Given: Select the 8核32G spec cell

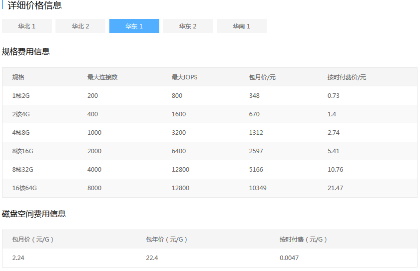Looking at the screenshot, I should pyautogui.click(x=23, y=170).
